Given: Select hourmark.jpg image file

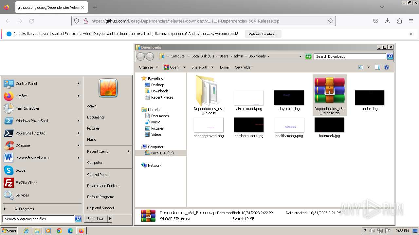Looking at the screenshot, I should [329, 128].
